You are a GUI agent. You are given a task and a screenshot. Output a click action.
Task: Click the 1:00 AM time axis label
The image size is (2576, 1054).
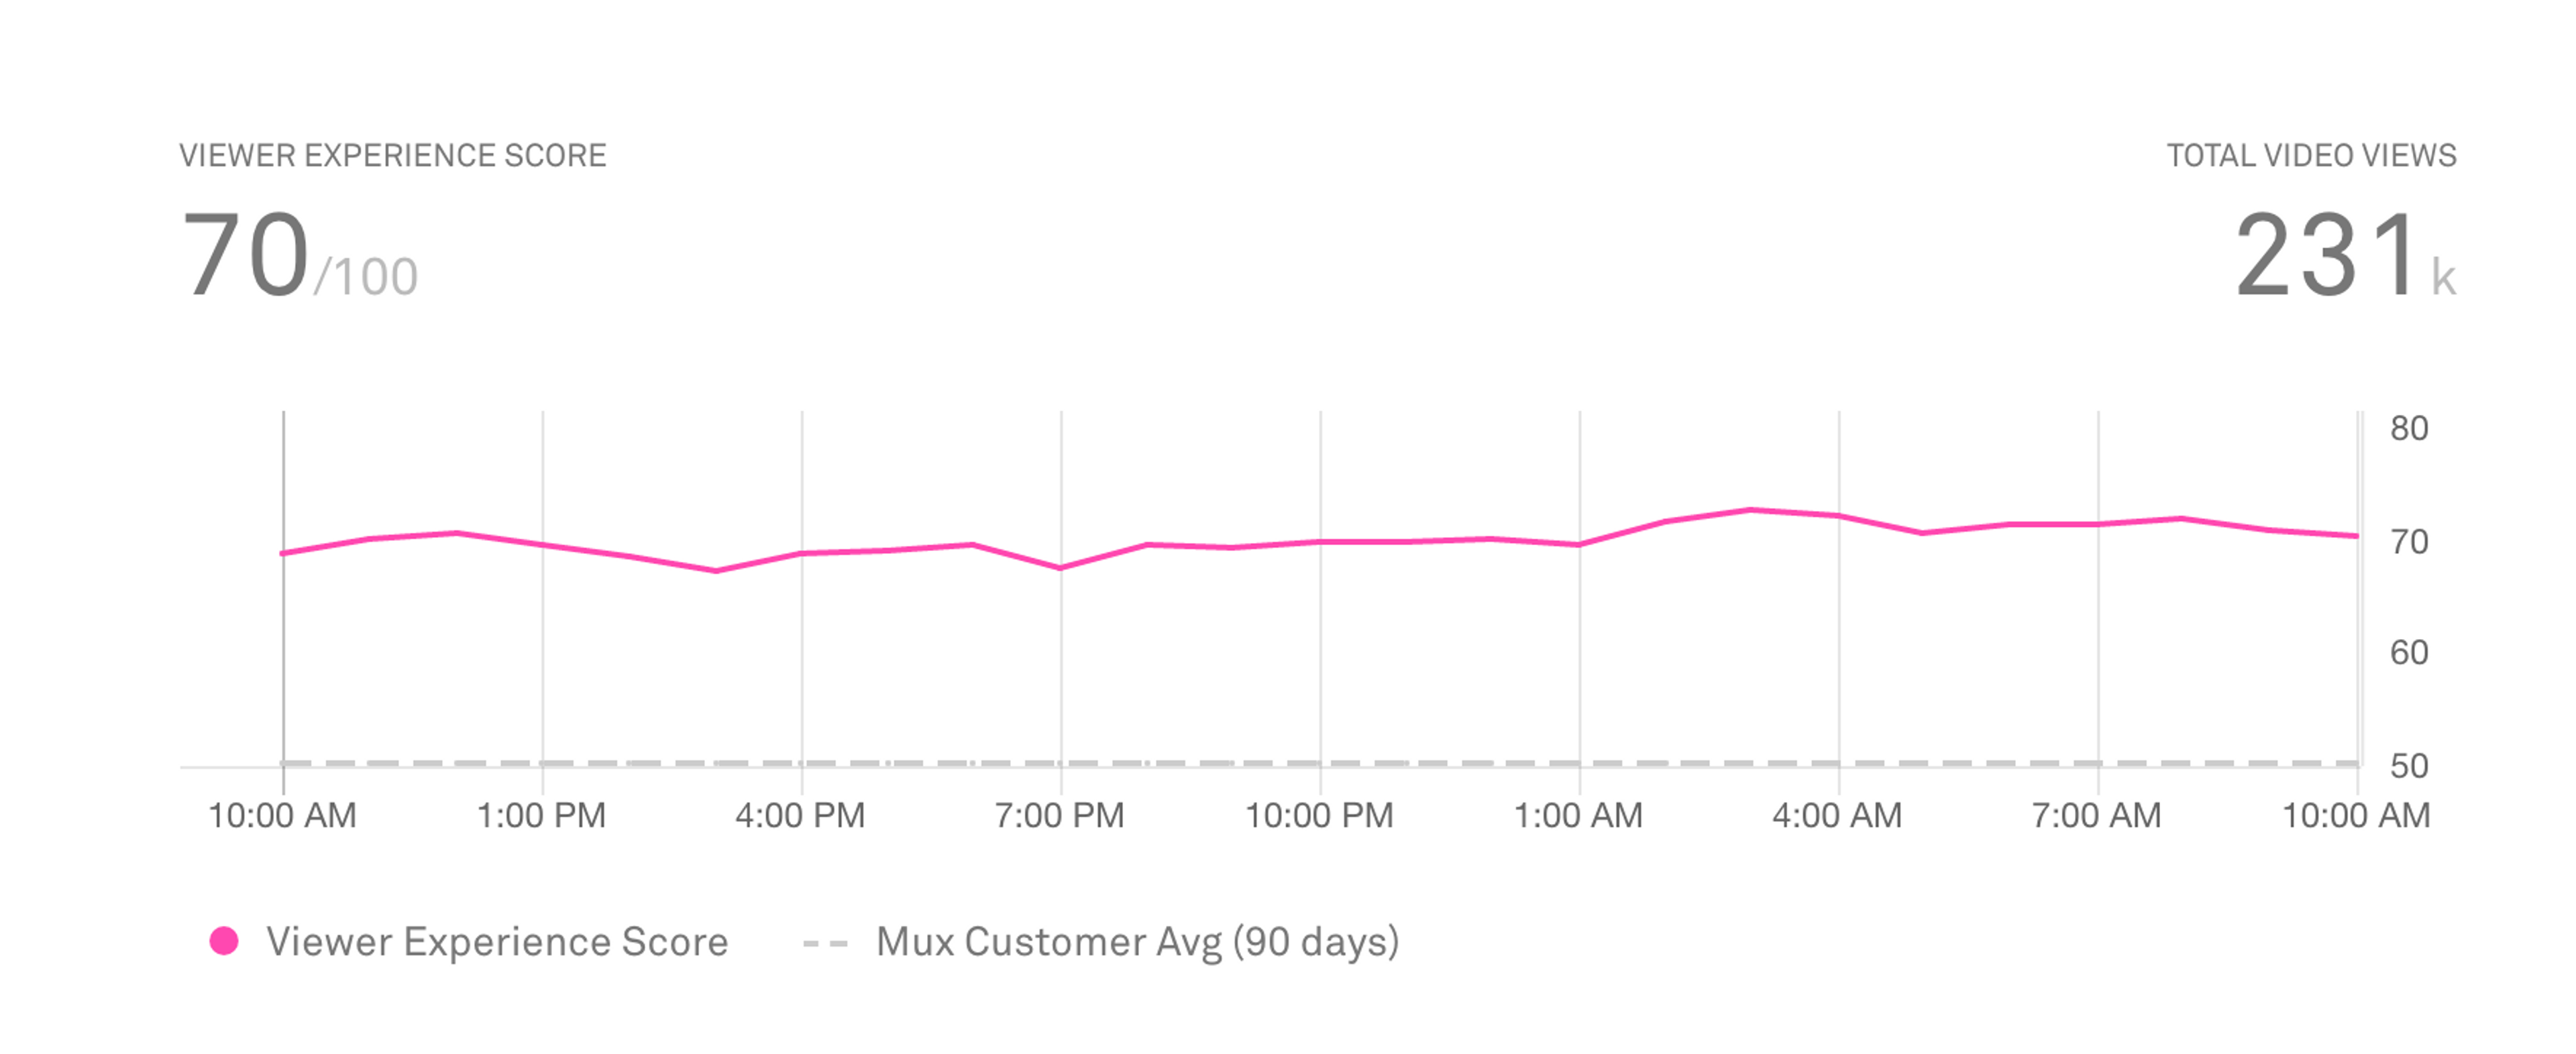click(1578, 815)
